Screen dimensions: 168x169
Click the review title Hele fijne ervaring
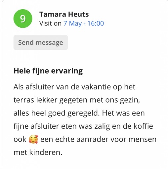(48, 71)
